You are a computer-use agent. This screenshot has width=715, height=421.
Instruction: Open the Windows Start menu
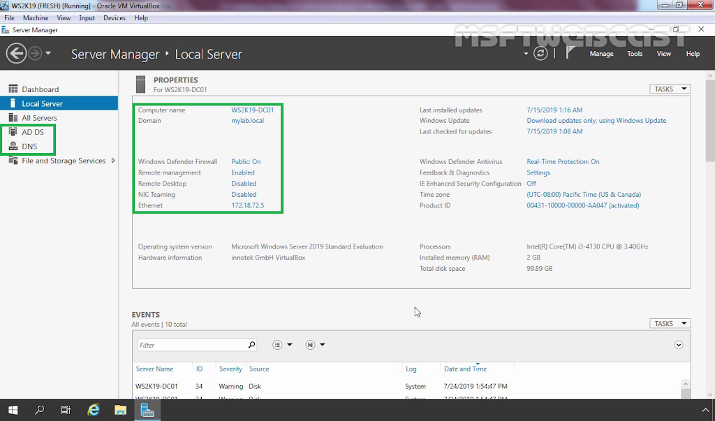coord(13,410)
